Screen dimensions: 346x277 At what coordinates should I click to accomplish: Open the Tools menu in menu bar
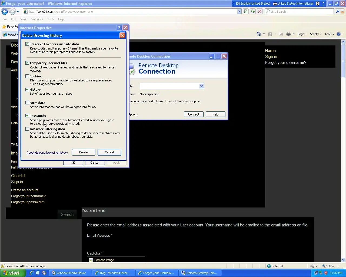pos(51,19)
